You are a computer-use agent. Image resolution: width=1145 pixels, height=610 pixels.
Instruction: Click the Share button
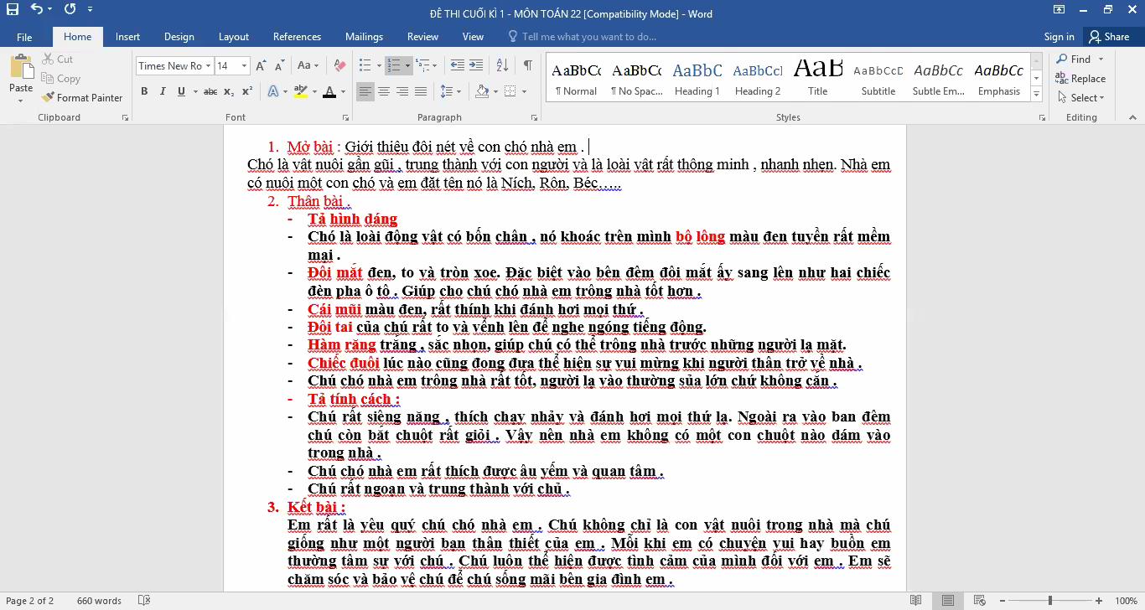1109,37
